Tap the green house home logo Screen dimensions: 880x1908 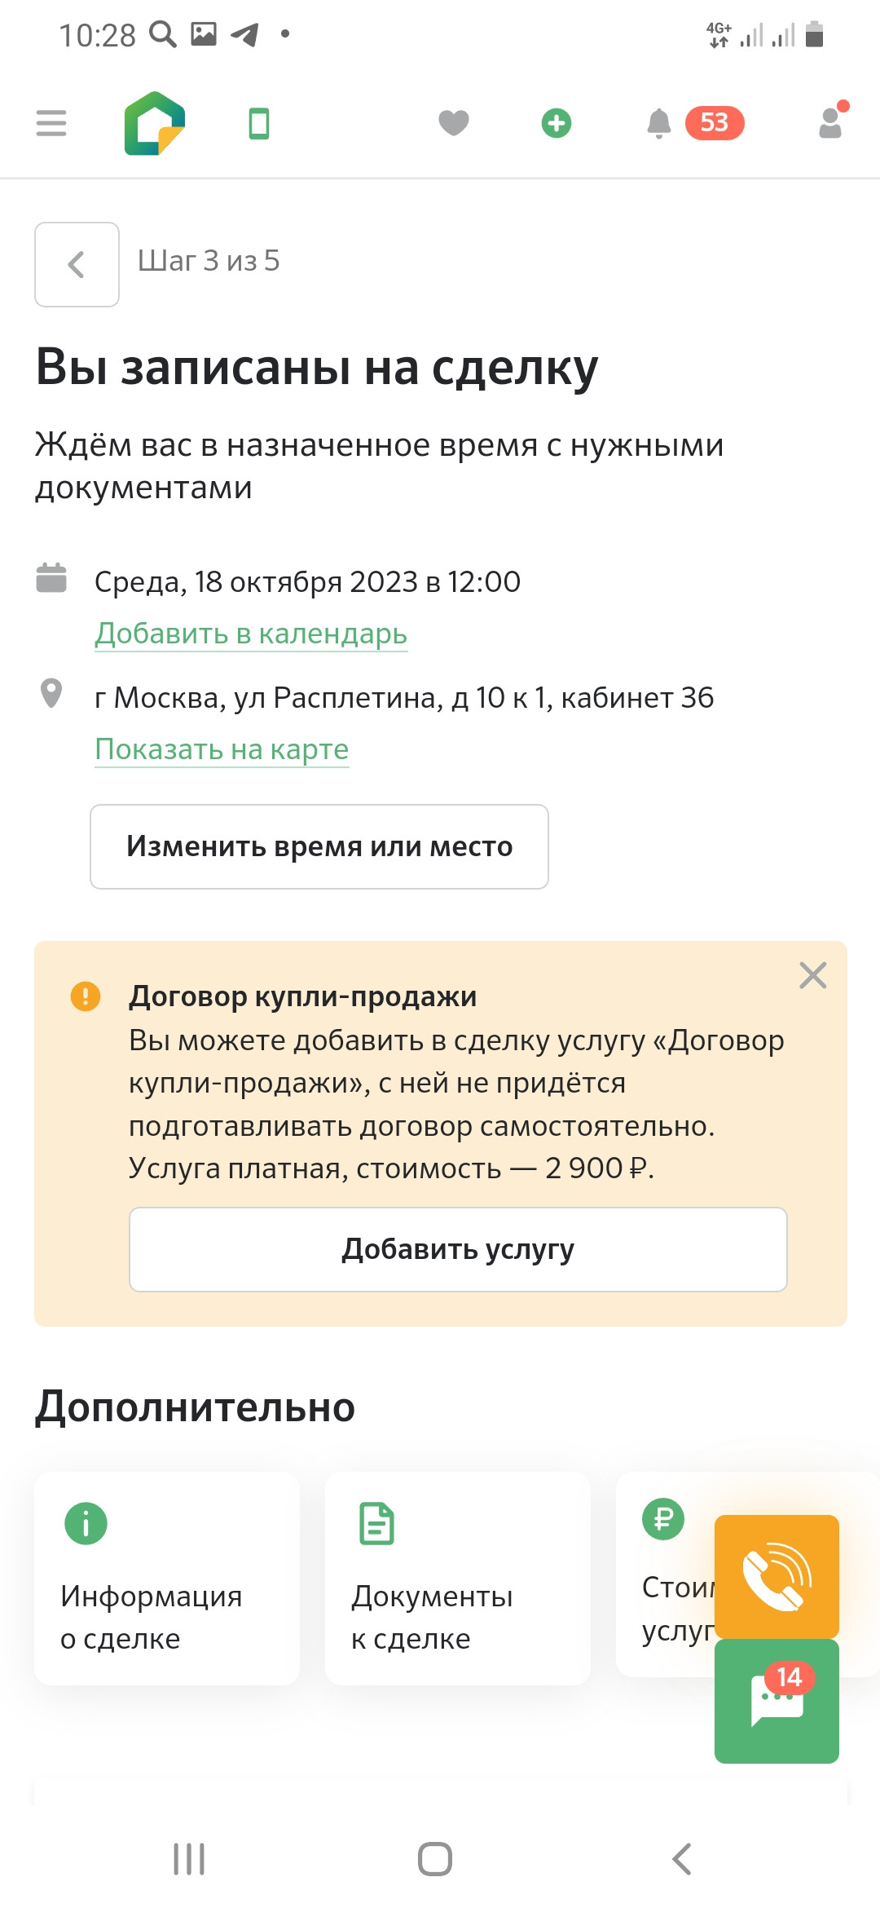click(155, 123)
